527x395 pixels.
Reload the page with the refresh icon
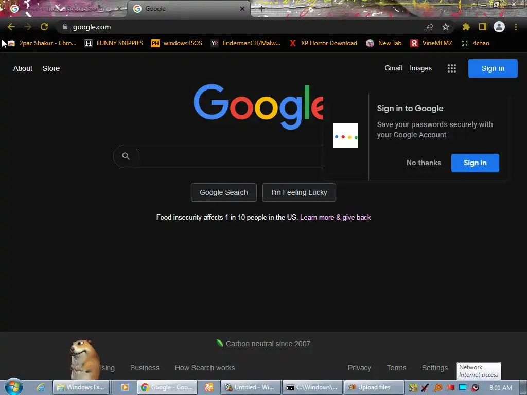click(x=44, y=27)
